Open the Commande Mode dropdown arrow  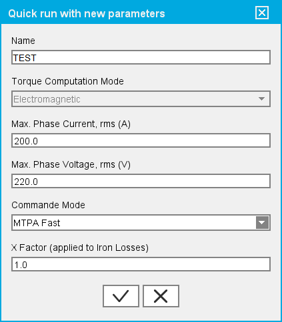click(262, 223)
